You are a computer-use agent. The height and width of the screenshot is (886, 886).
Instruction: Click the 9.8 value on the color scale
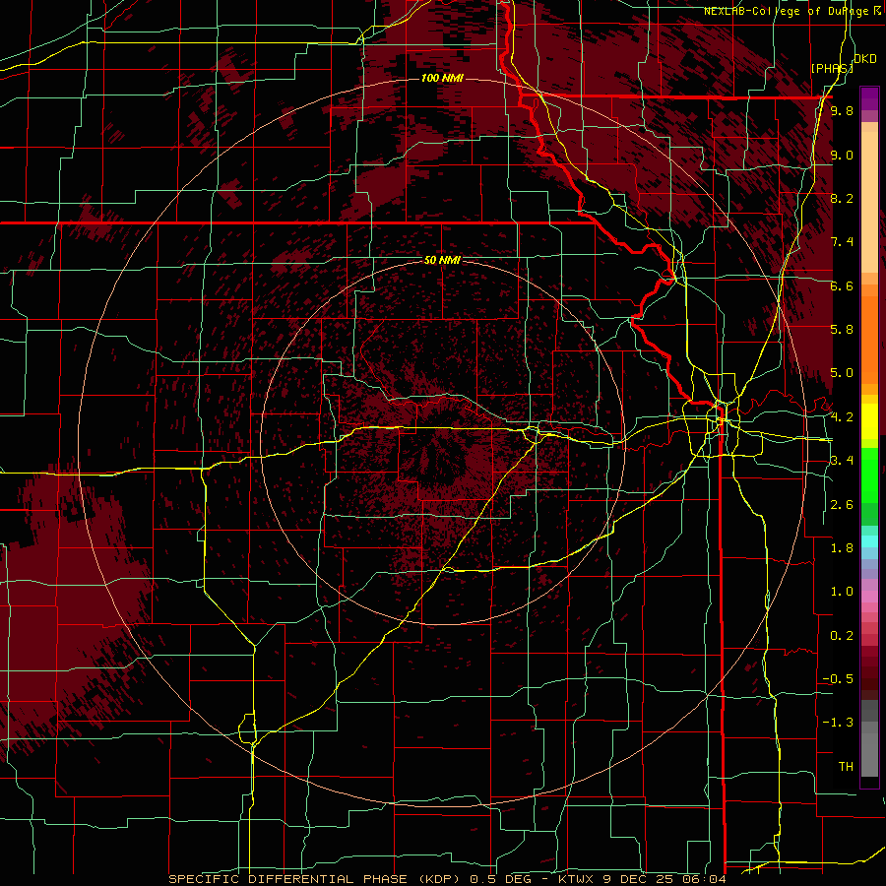tap(842, 110)
